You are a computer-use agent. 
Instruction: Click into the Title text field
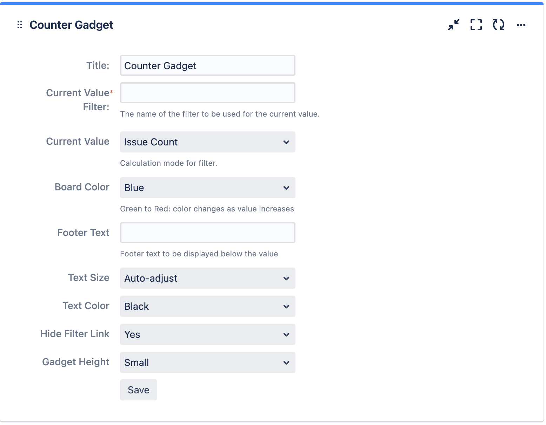[207, 66]
